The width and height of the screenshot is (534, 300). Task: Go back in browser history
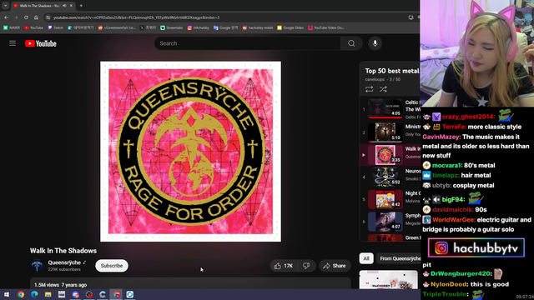tap(6, 17)
